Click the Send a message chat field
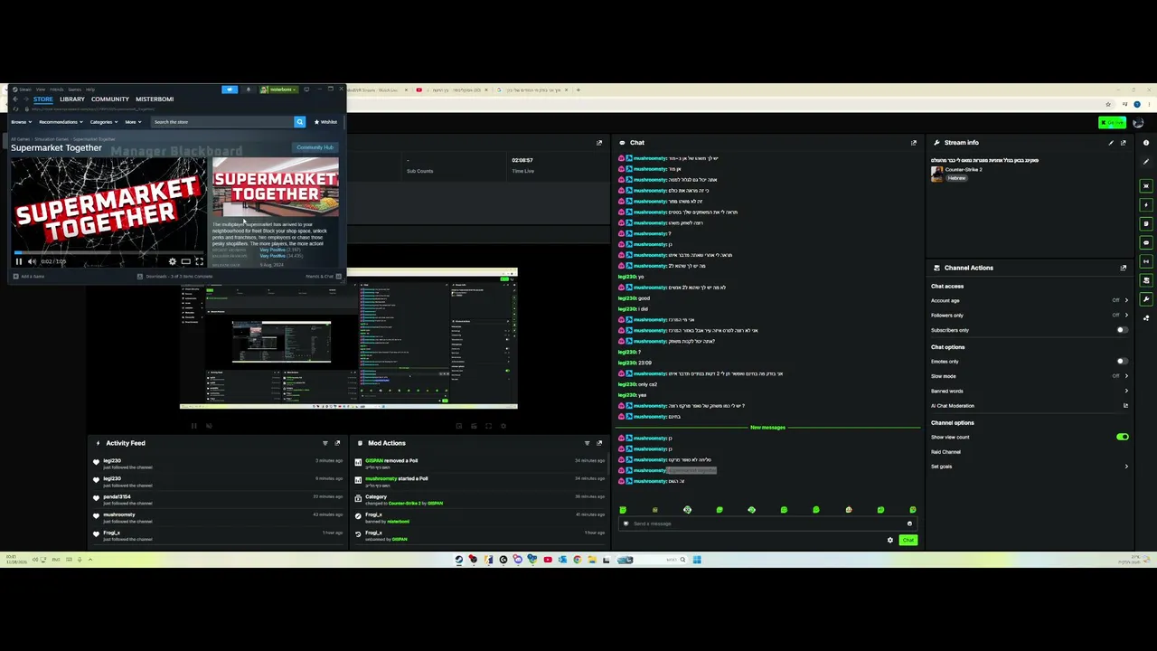This screenshot has height=651, width=1157. pyautogui.click(x=767, y=524)
